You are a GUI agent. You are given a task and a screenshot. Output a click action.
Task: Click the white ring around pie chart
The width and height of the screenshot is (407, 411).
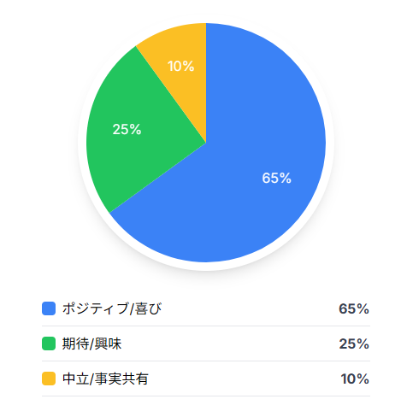pyautogui.click(x=206, y=267)
